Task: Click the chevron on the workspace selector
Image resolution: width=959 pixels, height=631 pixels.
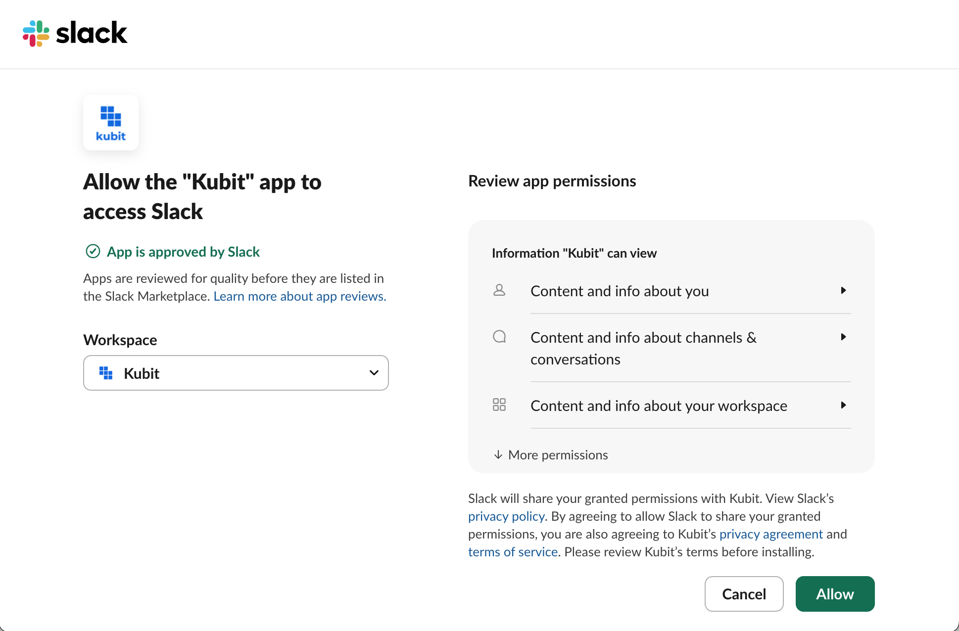Action: [x=374, y=373]
